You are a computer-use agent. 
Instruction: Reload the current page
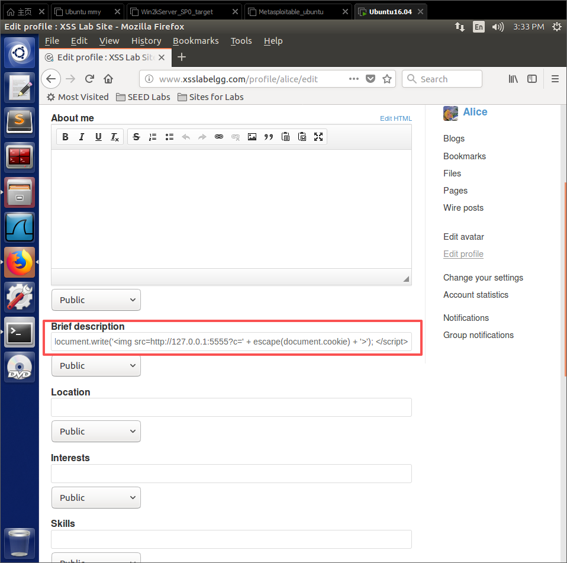90,79
